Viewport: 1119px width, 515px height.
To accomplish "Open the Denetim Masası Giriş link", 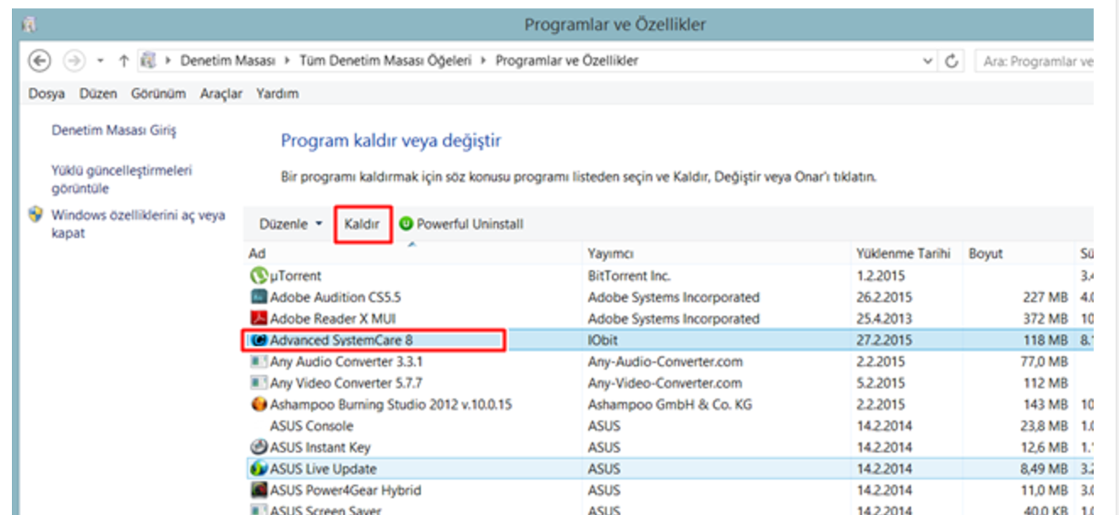I will (114, 131).
